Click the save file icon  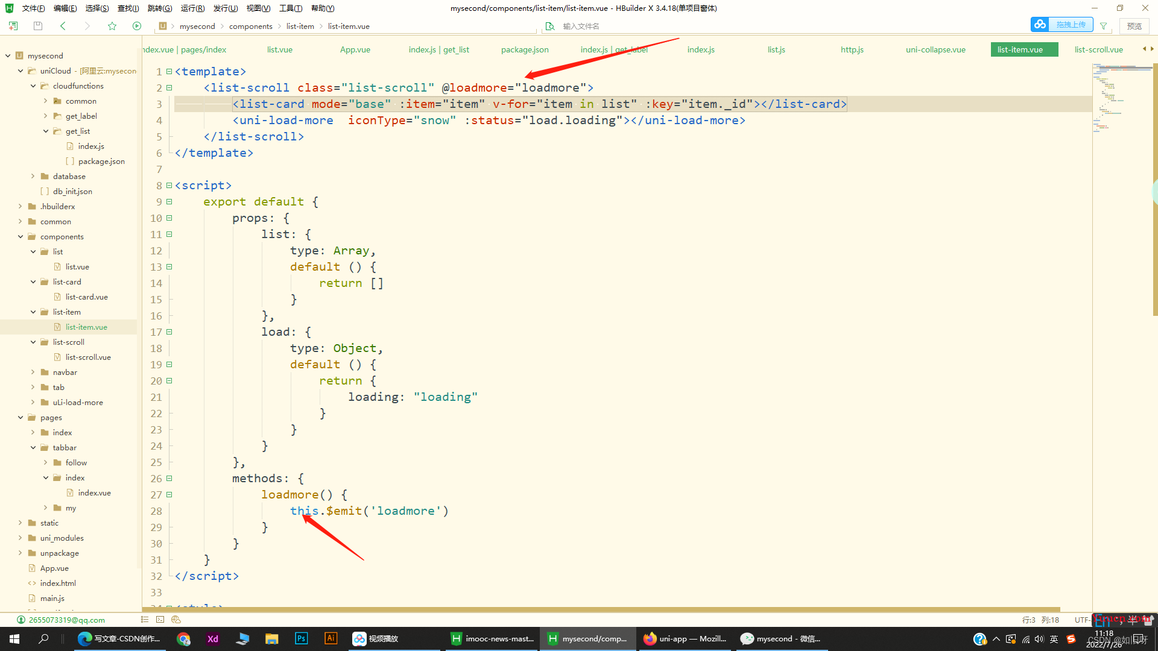pyautogui.click(x=38, y=26)
